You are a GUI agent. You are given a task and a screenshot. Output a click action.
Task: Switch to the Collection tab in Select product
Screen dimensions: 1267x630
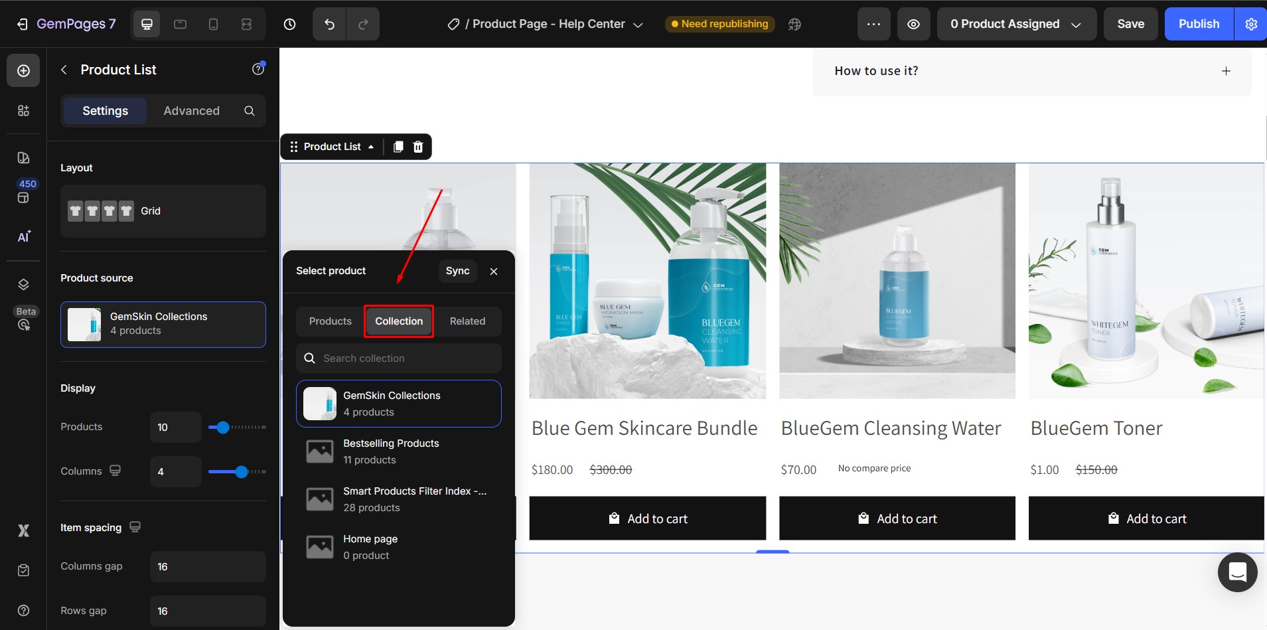point(398,321)
